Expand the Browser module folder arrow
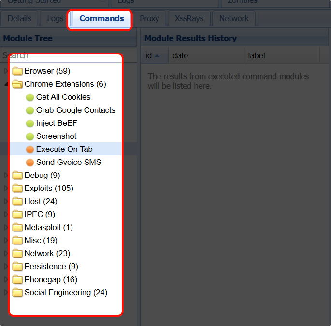 6,71
